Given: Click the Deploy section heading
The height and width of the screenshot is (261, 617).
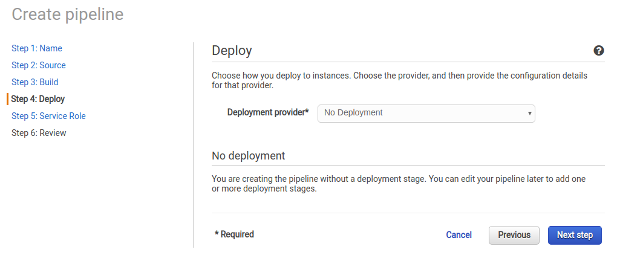Looking at the screenshot, I should [232, 51].
